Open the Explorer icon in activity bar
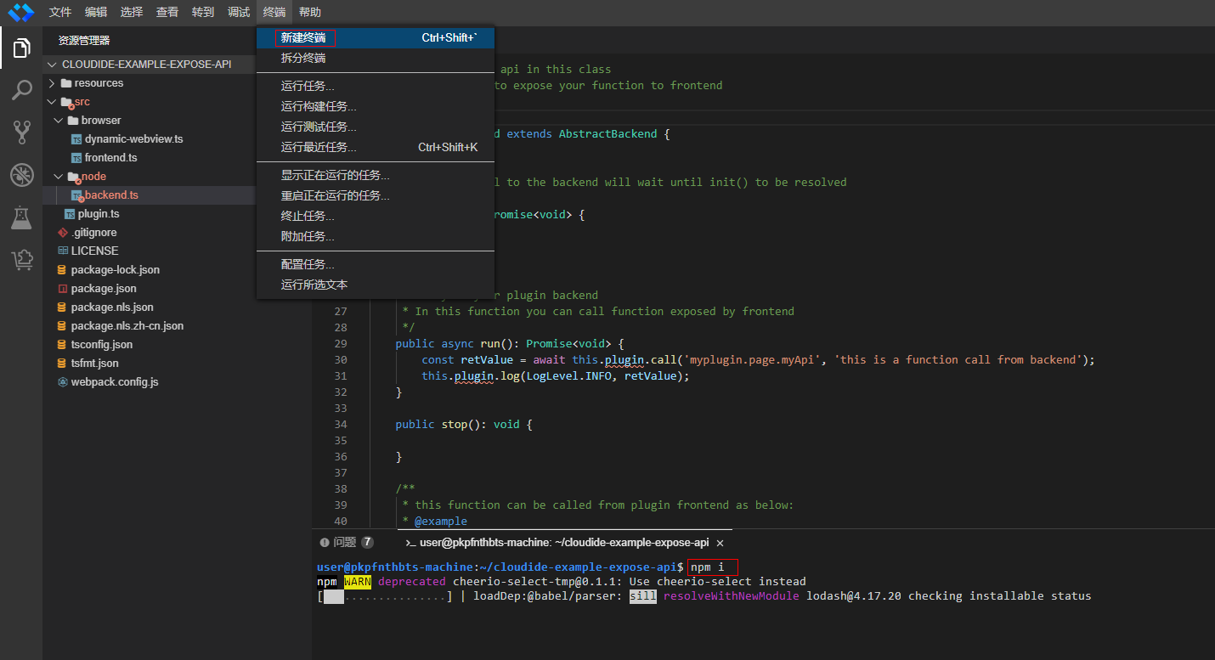Image resolution: width=1215 pixels, height=660 pixels. click(21, 48)
